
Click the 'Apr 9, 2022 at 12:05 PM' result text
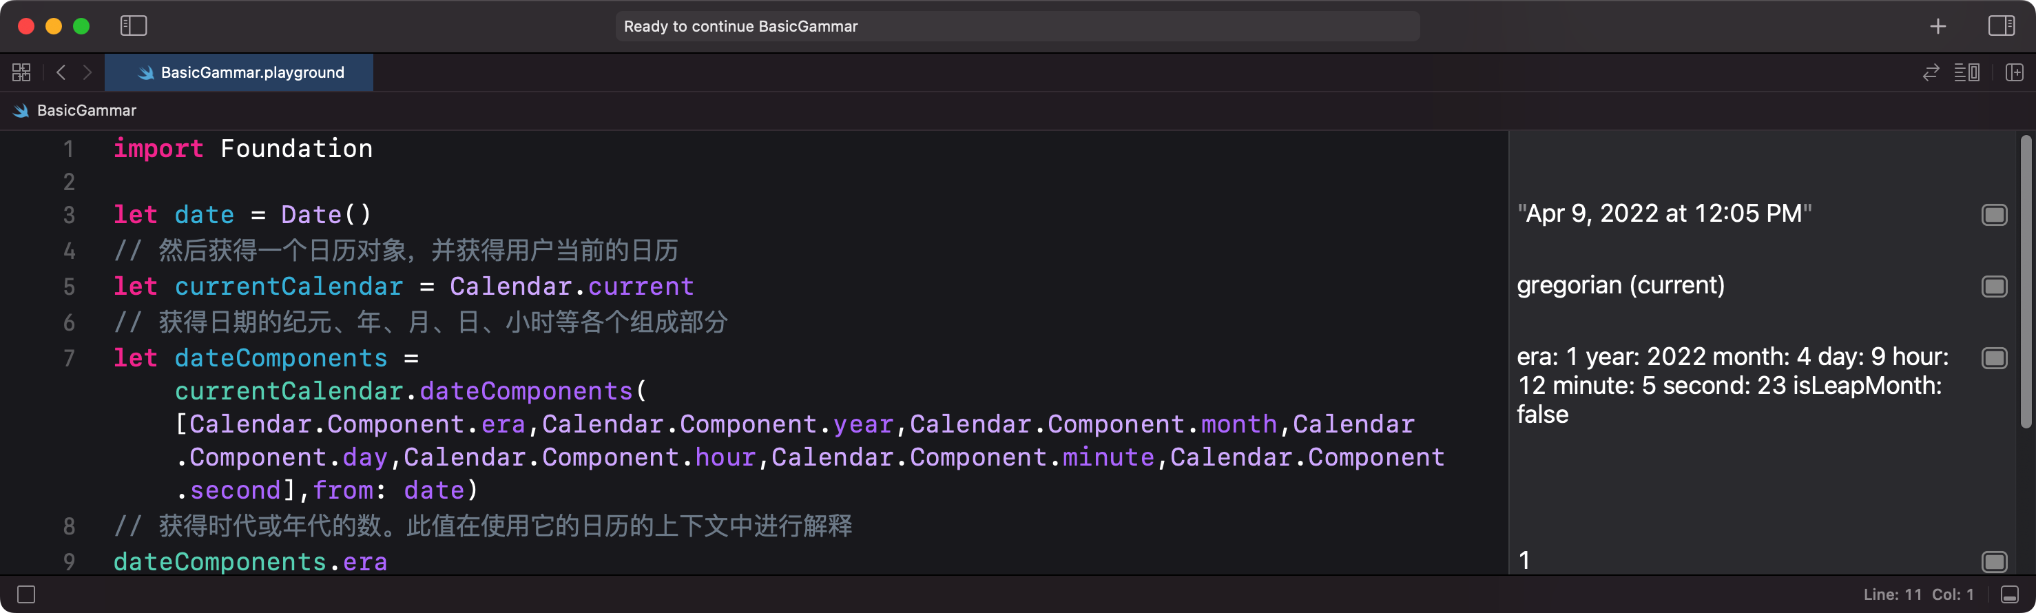coord(1664,214)
